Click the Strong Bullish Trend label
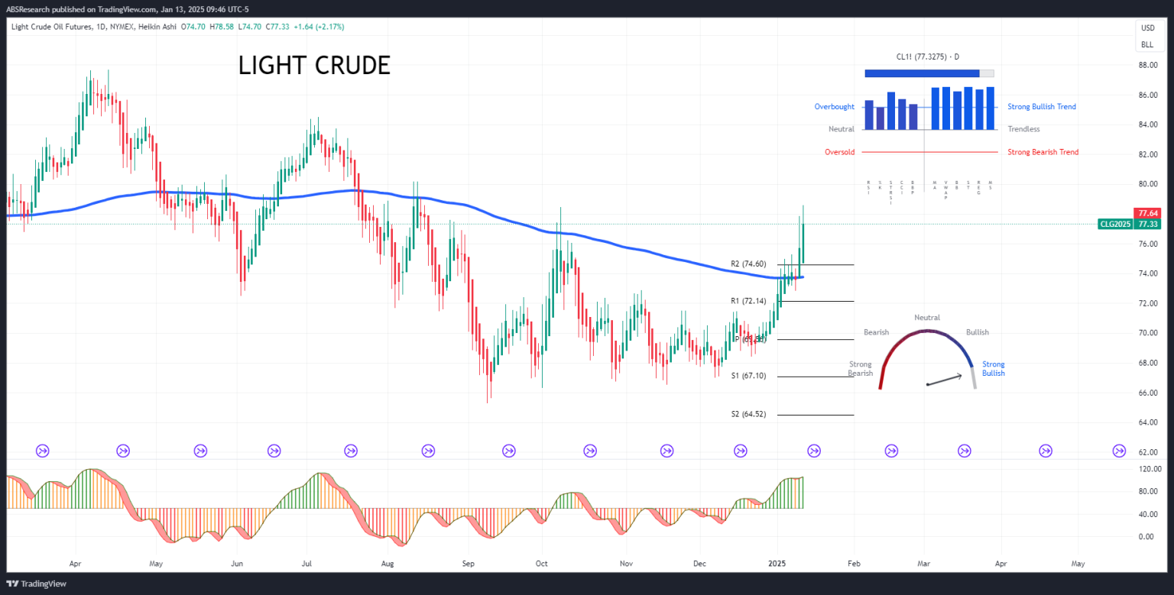The width and height of the screenshot is (1174, 595). point(1041,107)
